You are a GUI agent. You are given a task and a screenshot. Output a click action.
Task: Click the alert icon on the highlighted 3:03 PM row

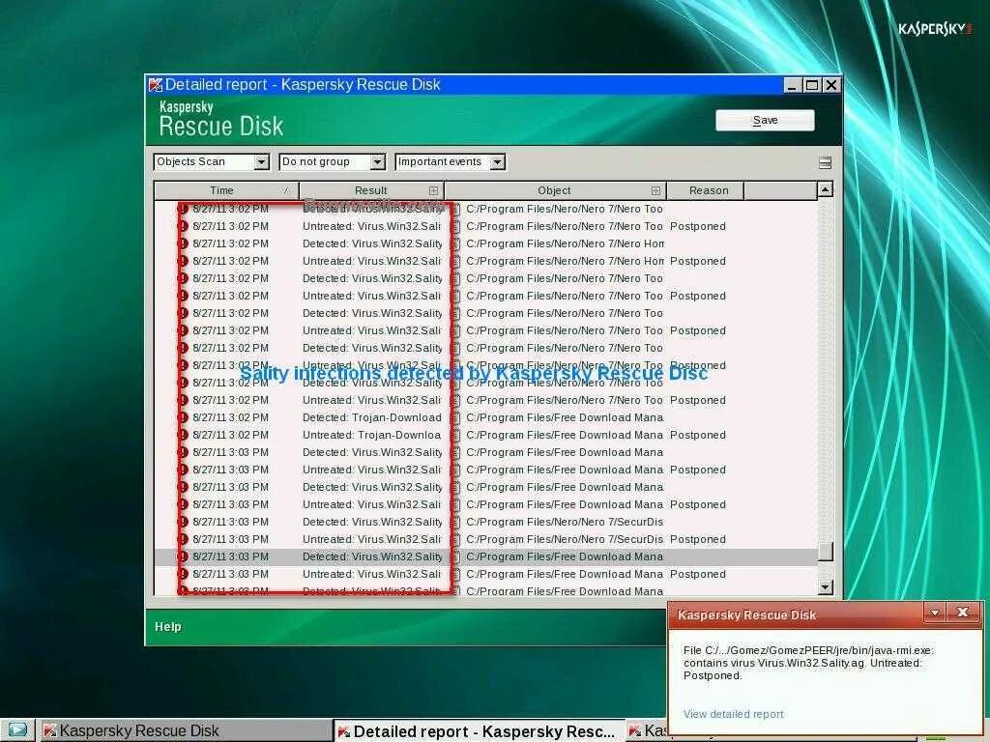[183, 556]
